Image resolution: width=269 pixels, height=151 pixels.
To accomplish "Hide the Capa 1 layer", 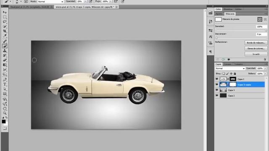I will pyautogui.click(x=217, y=79).
